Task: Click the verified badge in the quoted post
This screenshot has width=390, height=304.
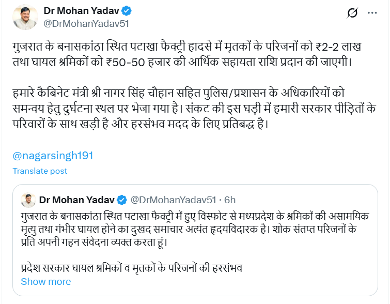Action: pos(122,200)
